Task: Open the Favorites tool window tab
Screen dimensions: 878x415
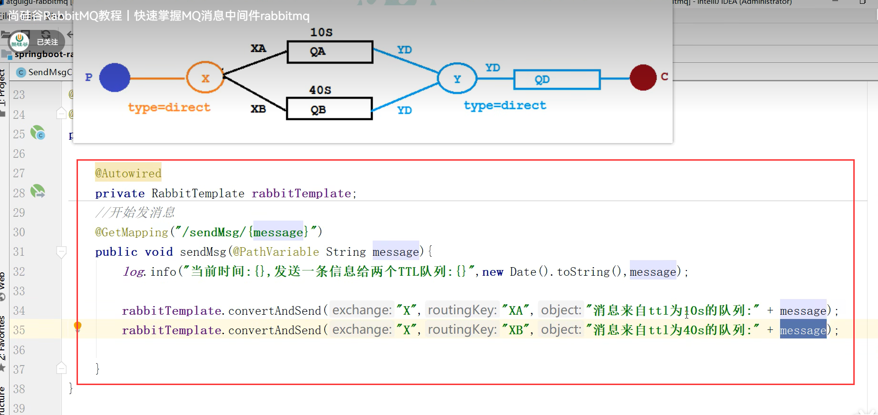Action: tap(3, 343)
